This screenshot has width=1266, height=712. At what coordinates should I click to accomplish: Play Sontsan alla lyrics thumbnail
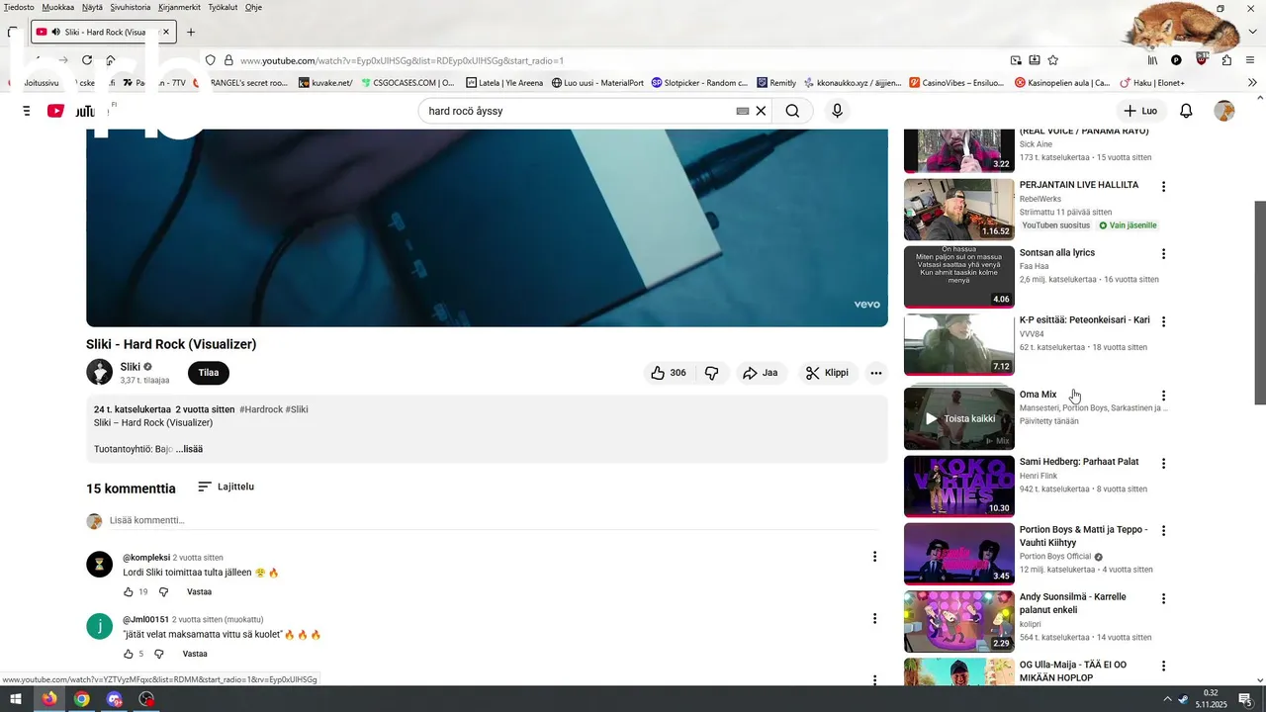959,277
